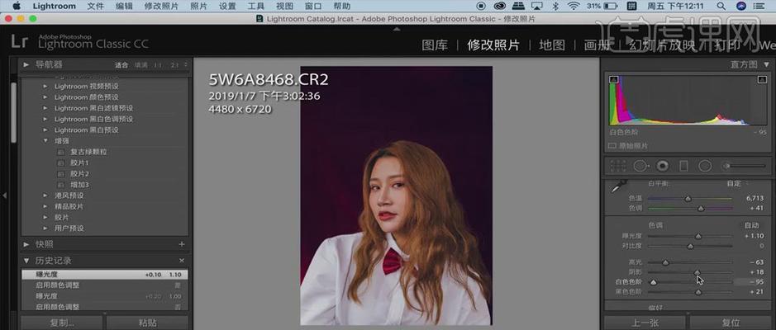776x330 pixels.
Task: Expand the 用户预设 folder
Action: (x=45, y=229)
